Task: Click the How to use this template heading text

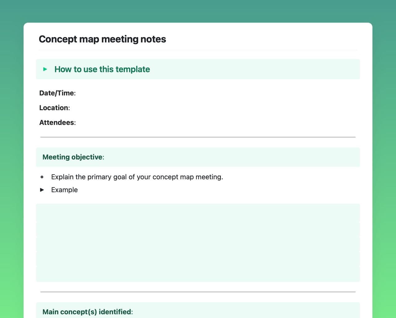Action: point(102,69)
